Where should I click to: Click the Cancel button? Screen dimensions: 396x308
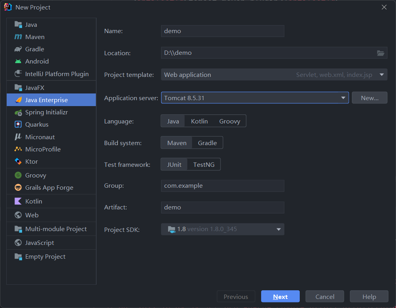[325, 297]
